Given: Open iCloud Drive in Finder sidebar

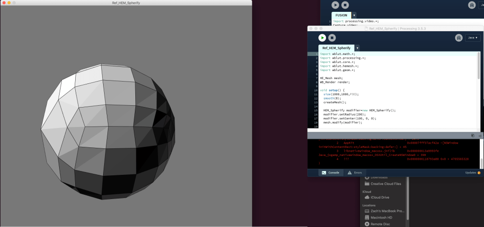Looking at the screenshot, I should click(x=380, y=197).
